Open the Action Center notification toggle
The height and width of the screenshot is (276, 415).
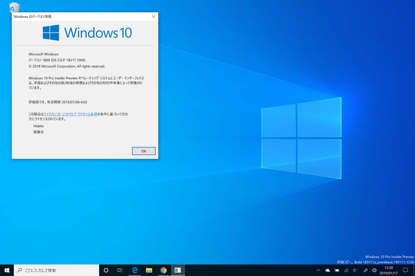405,270
